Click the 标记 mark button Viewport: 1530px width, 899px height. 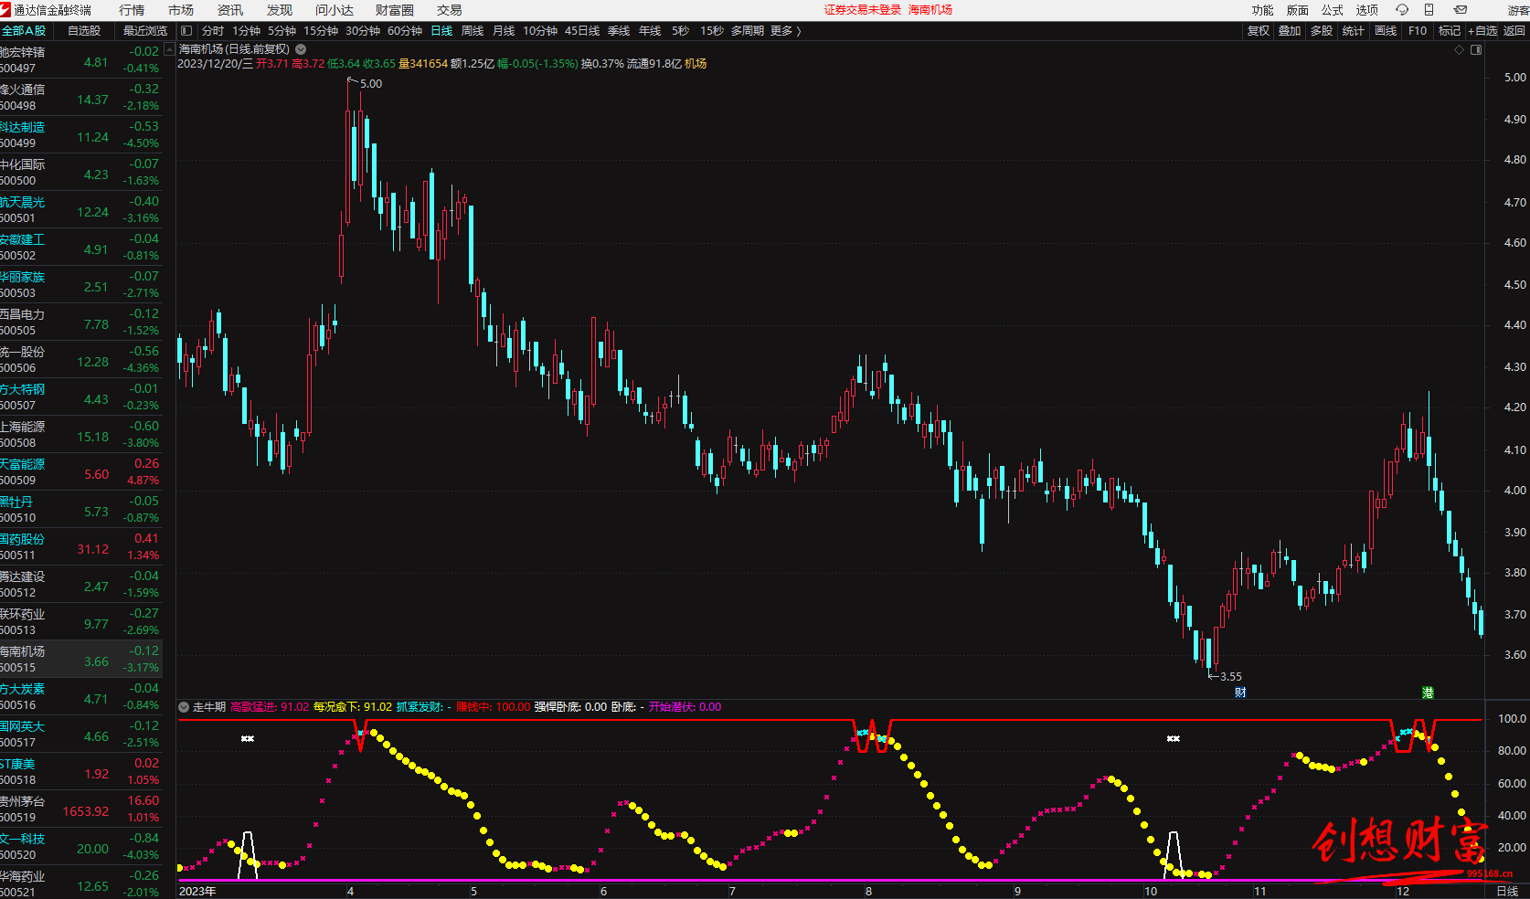point(1450,31)
